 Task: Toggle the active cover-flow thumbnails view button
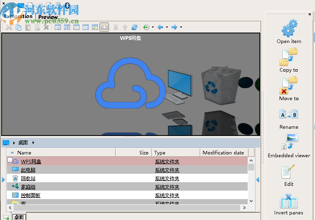pos(104,27)
